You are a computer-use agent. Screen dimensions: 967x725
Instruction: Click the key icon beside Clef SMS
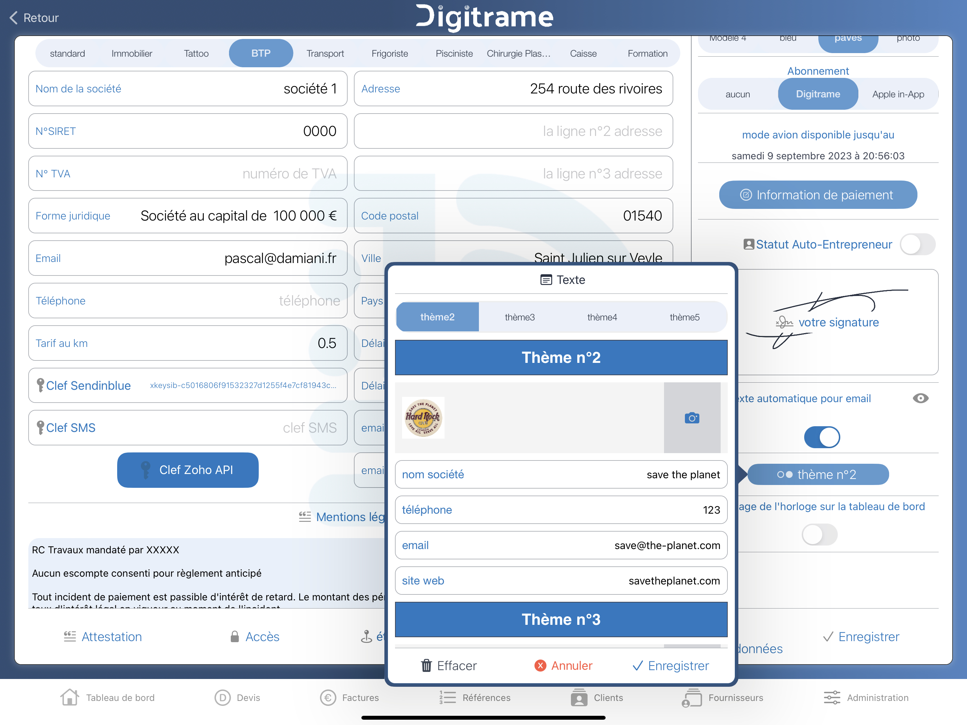[40, 428]
